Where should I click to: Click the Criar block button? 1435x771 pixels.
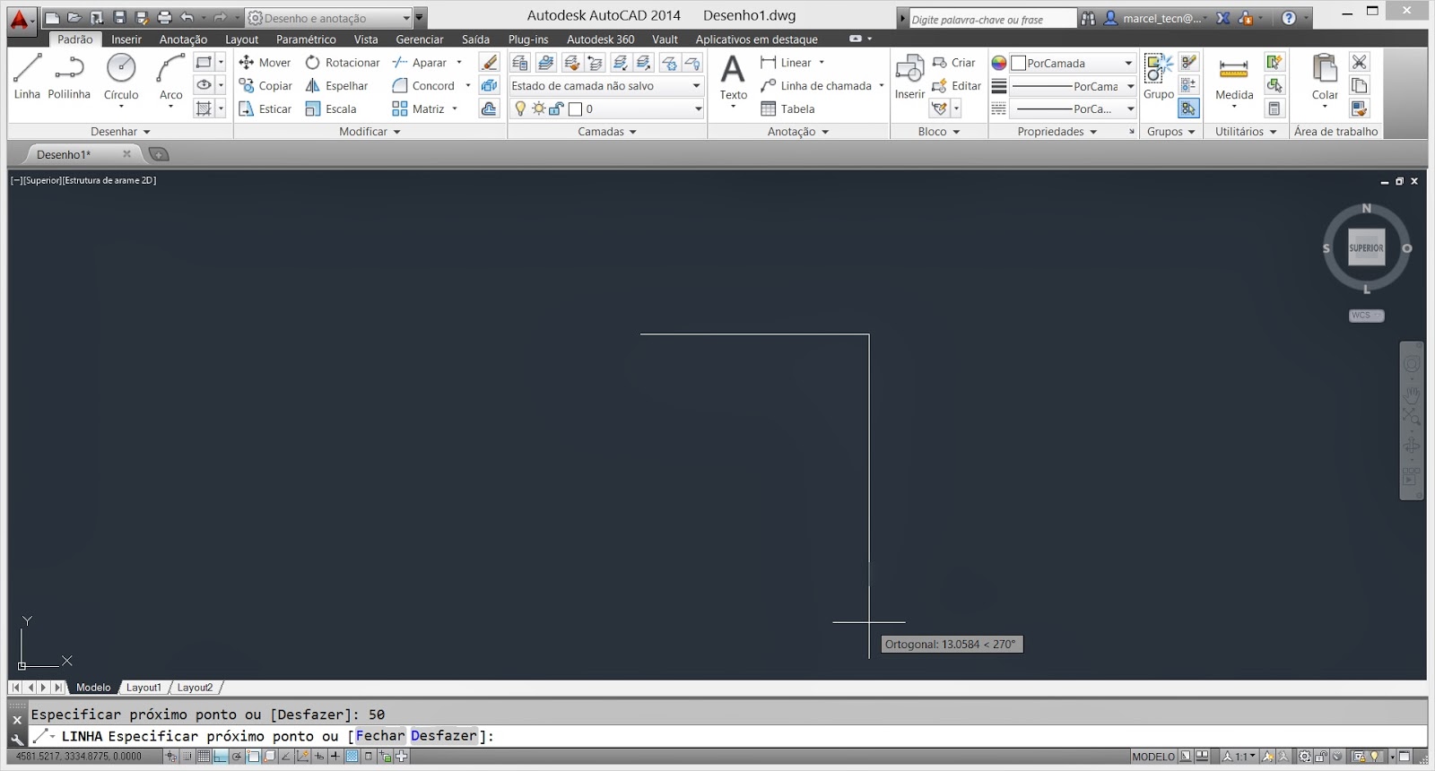click(954, 63)
